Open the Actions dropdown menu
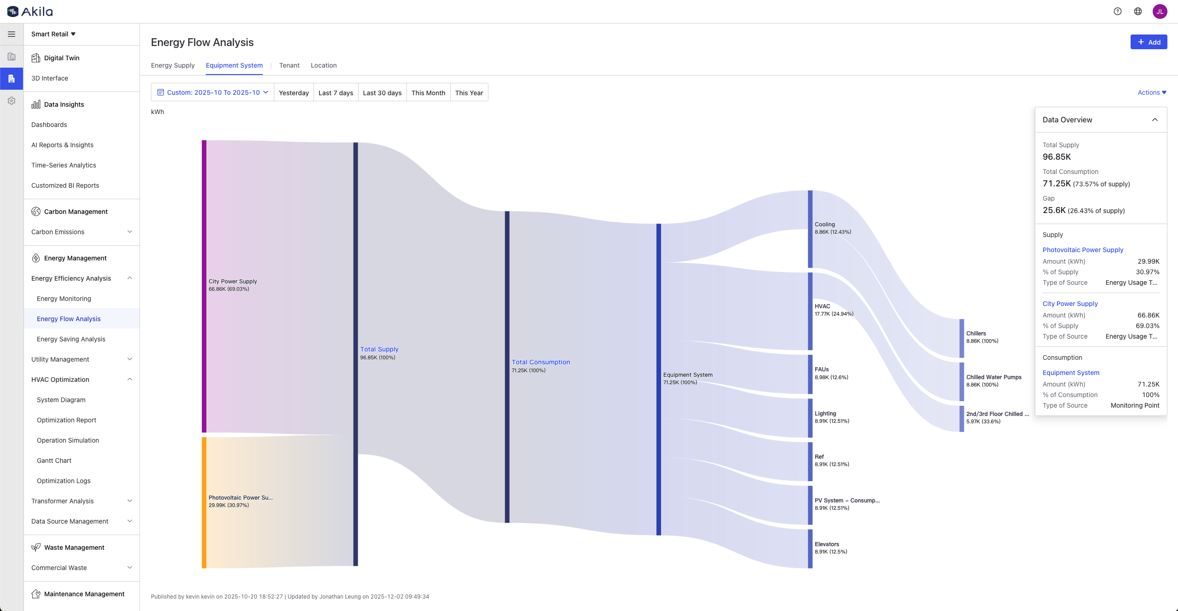Viewport: 1178px width, 611px height. 1152,92
